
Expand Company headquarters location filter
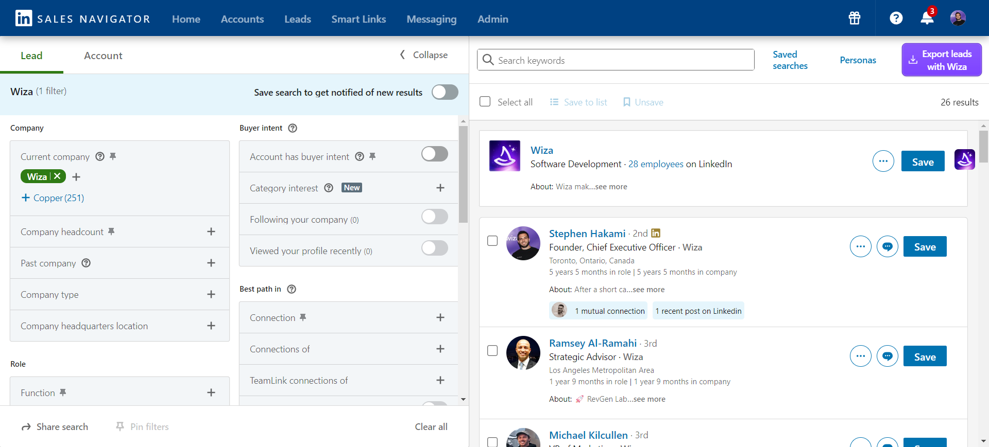coord(211,326)
